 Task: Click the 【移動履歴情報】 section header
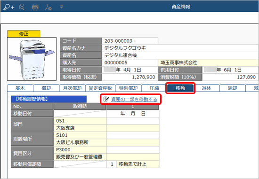pyautogui.click(x=49, y=99)
